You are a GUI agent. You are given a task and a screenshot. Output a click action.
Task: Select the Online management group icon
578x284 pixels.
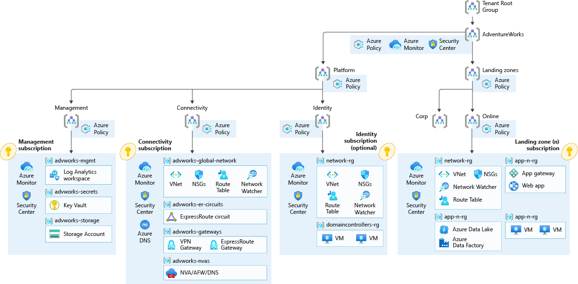(472, 121)
